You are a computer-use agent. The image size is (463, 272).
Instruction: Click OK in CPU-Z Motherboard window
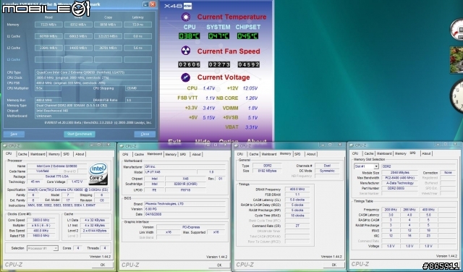(219, 265)
